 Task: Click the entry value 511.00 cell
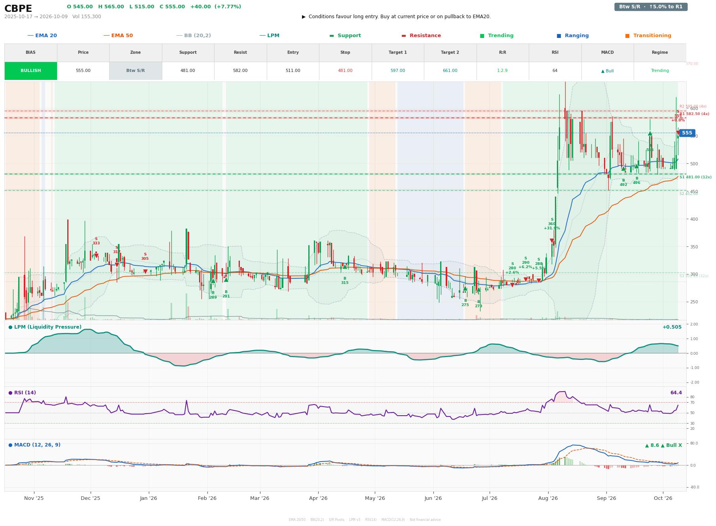(x=293, y=71)
